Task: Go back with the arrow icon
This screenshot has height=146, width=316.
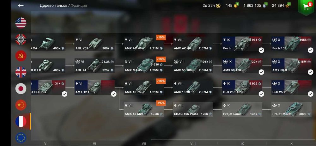Action: pyautogui.click(x=21, y=5)
